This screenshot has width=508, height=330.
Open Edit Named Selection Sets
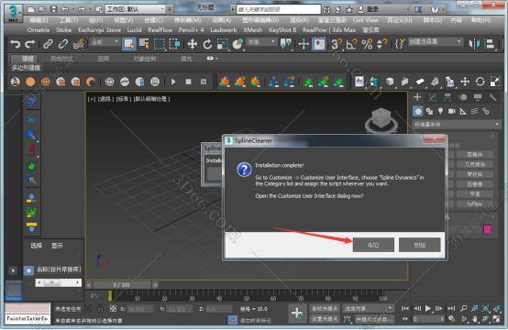point(400,44)
